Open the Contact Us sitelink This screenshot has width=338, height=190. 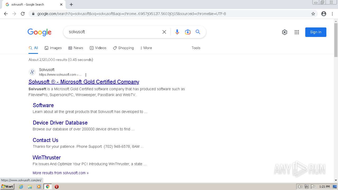pyautogui.click(x=45, y=140)
